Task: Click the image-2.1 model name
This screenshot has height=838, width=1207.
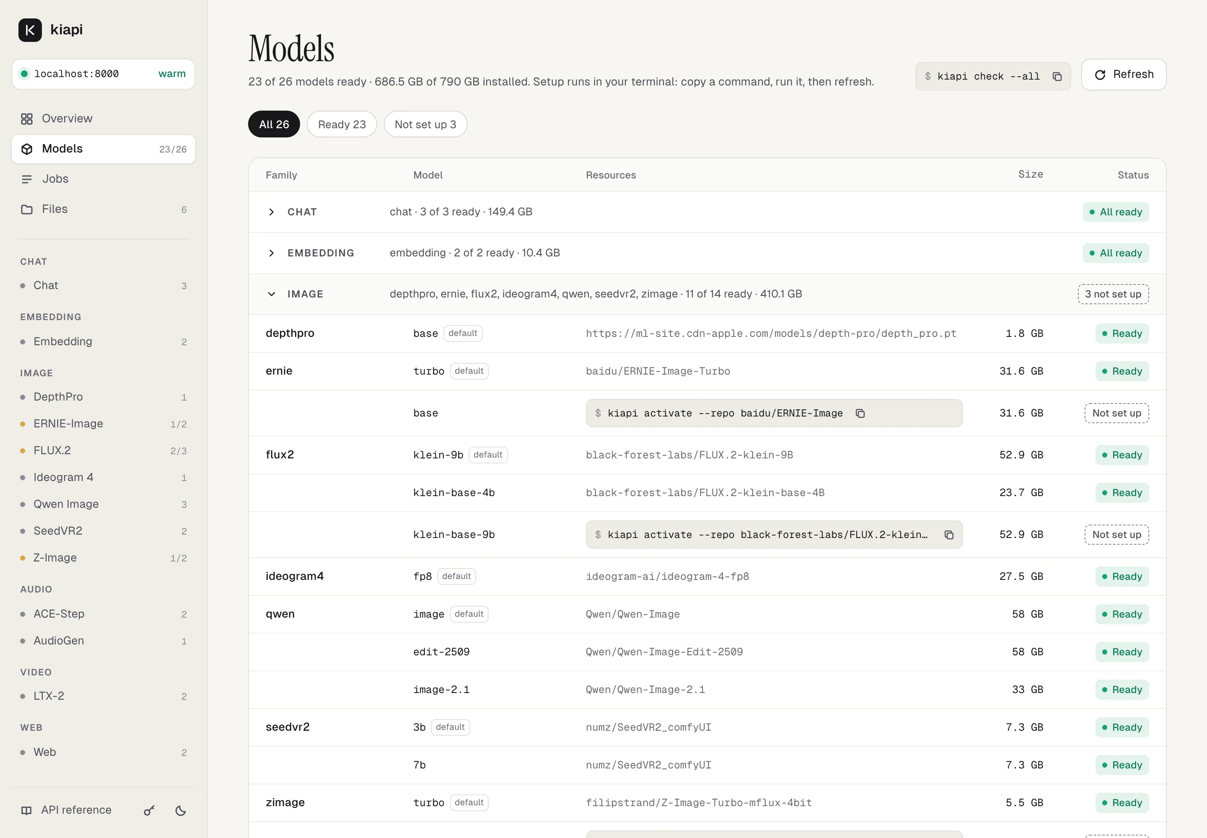Action: (x=442, y=690)
